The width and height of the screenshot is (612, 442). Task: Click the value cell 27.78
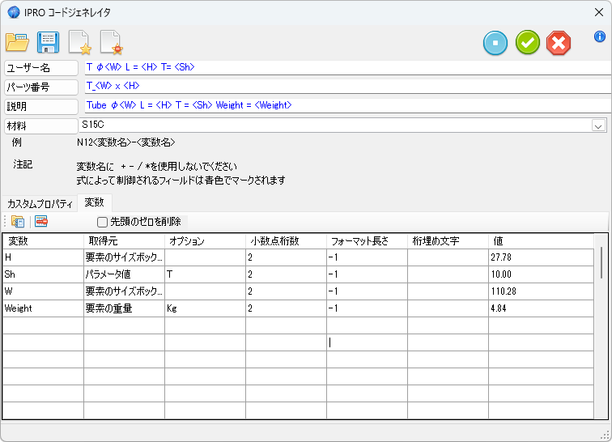point(542,257)
